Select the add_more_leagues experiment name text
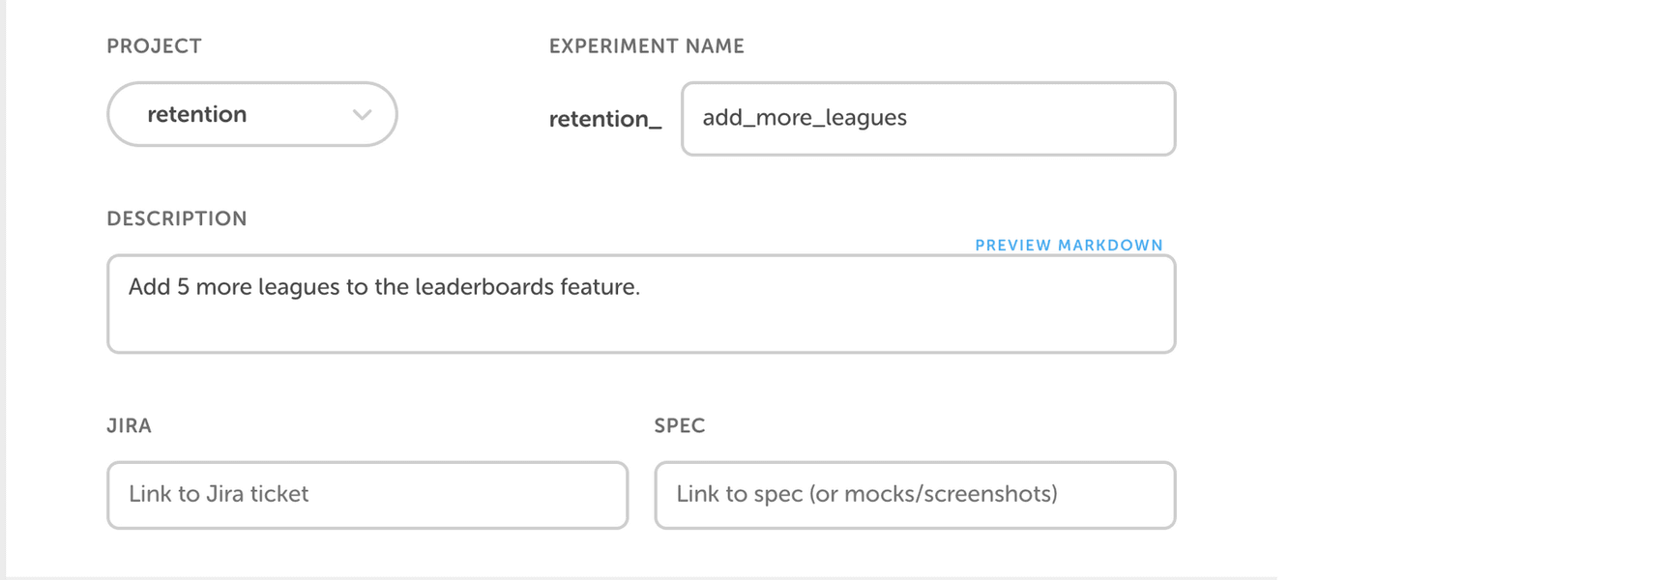Screen dimensions: 1670x580 [x=805, y=118]
